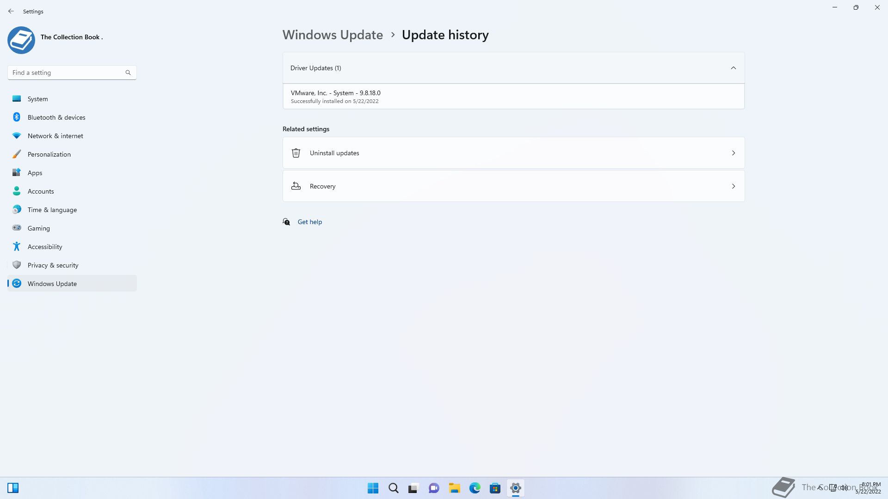Click the Gaming controller icon
Viewport: 888px width, 499px height.
click(17, 228)
